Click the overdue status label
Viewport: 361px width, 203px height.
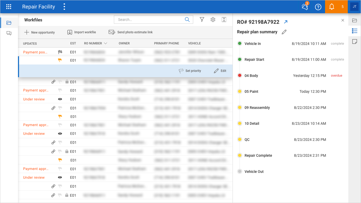click(x=336, y=76)
